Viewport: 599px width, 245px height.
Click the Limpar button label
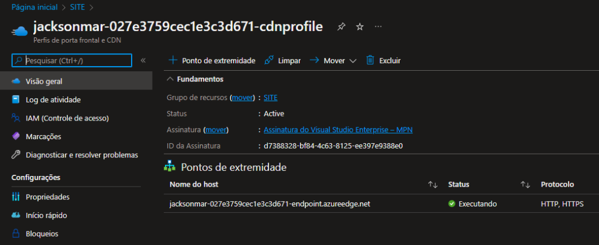coord(289,61)
